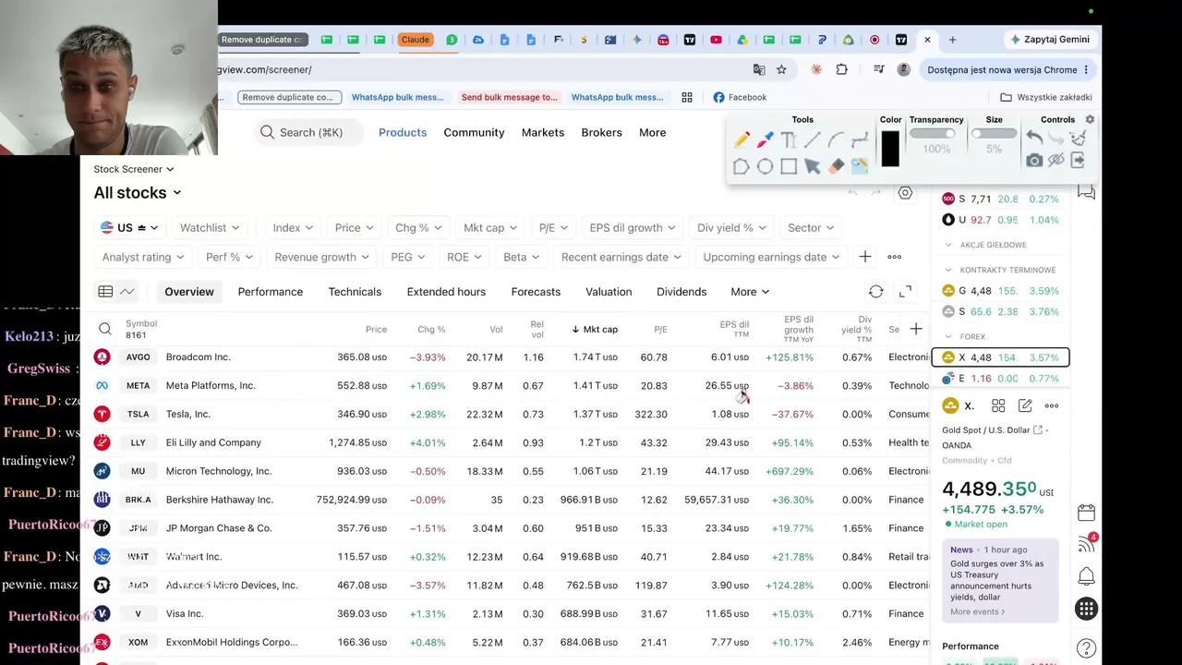Open the news feed icon with badge
The image size is (1182, 665).
(x=1086, y=544)
